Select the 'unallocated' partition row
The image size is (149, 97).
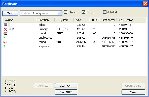click(x=74, y=38)
